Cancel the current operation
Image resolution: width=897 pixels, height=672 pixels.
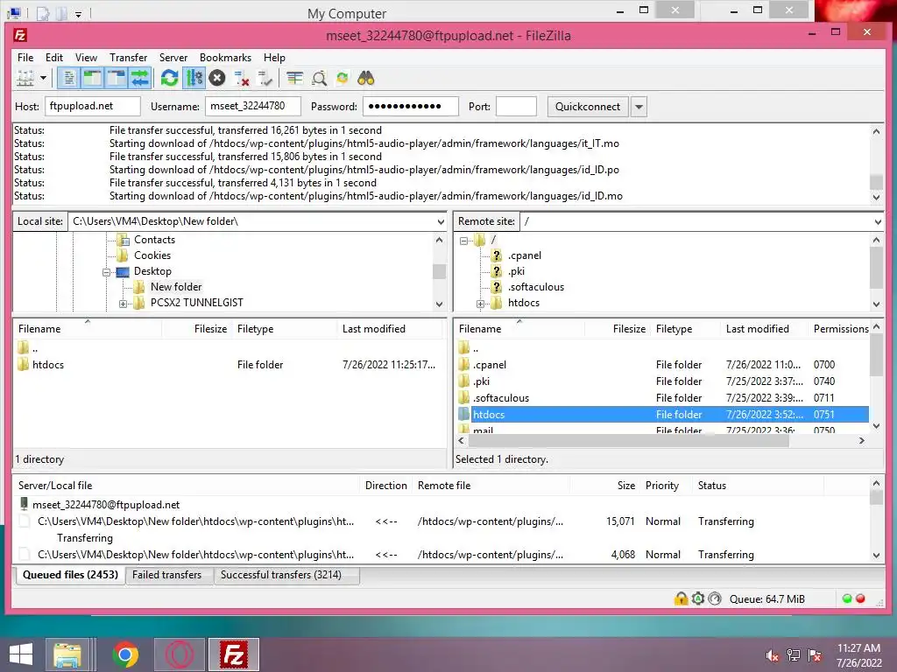tap(217, 78)
